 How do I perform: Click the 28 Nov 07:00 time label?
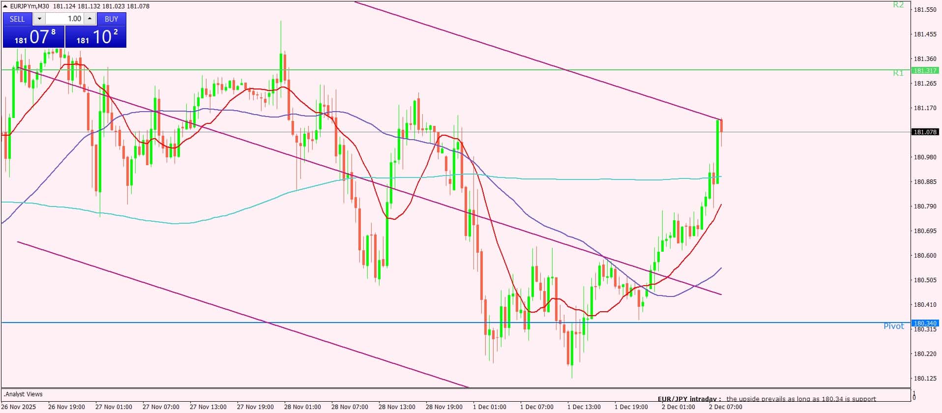click(x=350, y=407)
